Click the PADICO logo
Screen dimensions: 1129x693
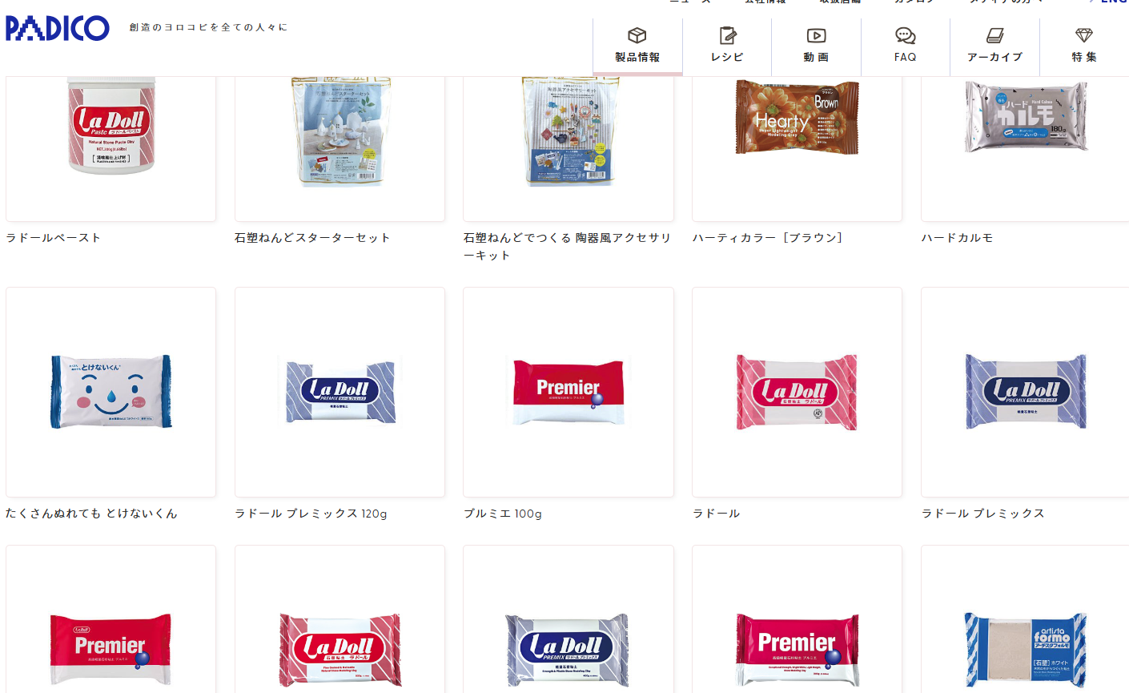pyautogui.click(x=57, y=28)
